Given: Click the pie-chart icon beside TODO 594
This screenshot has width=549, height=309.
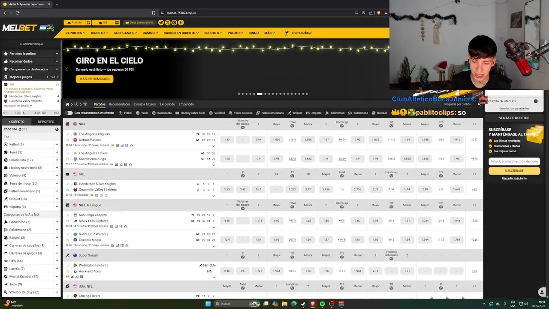Looking at the screenshot, I should tap(57, 129).
